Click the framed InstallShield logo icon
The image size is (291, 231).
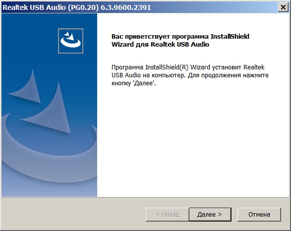[70, 41]
